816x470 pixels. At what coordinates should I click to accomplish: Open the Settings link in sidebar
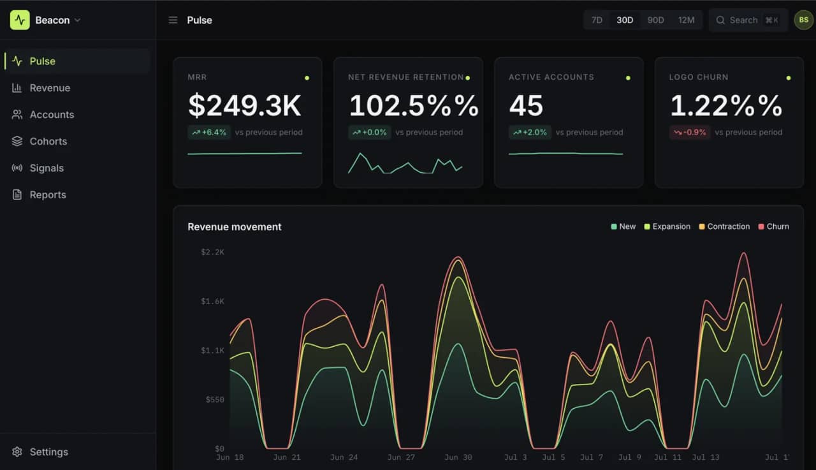click(76, 452)
